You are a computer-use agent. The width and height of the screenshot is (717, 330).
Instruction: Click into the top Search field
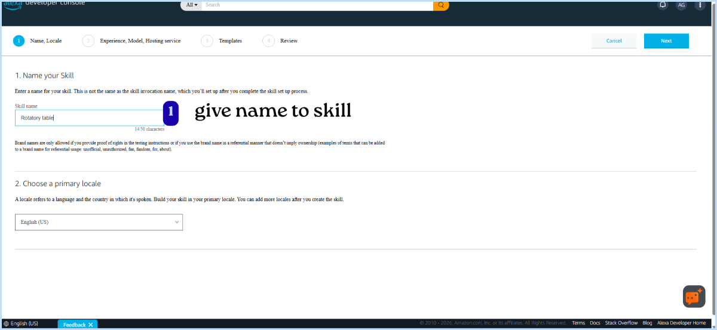point(317,5)
